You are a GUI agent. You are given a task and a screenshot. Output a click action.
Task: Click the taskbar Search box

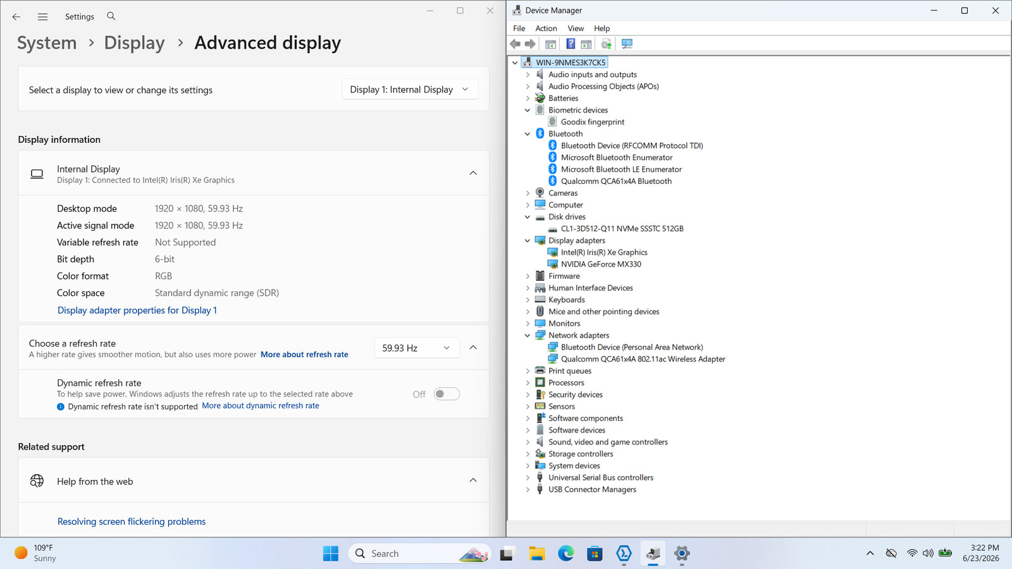420,554
